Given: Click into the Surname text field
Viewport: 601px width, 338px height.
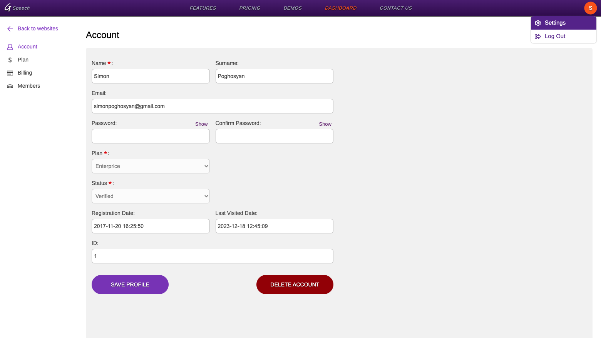Looking at the screenshot, I should 274,76.
